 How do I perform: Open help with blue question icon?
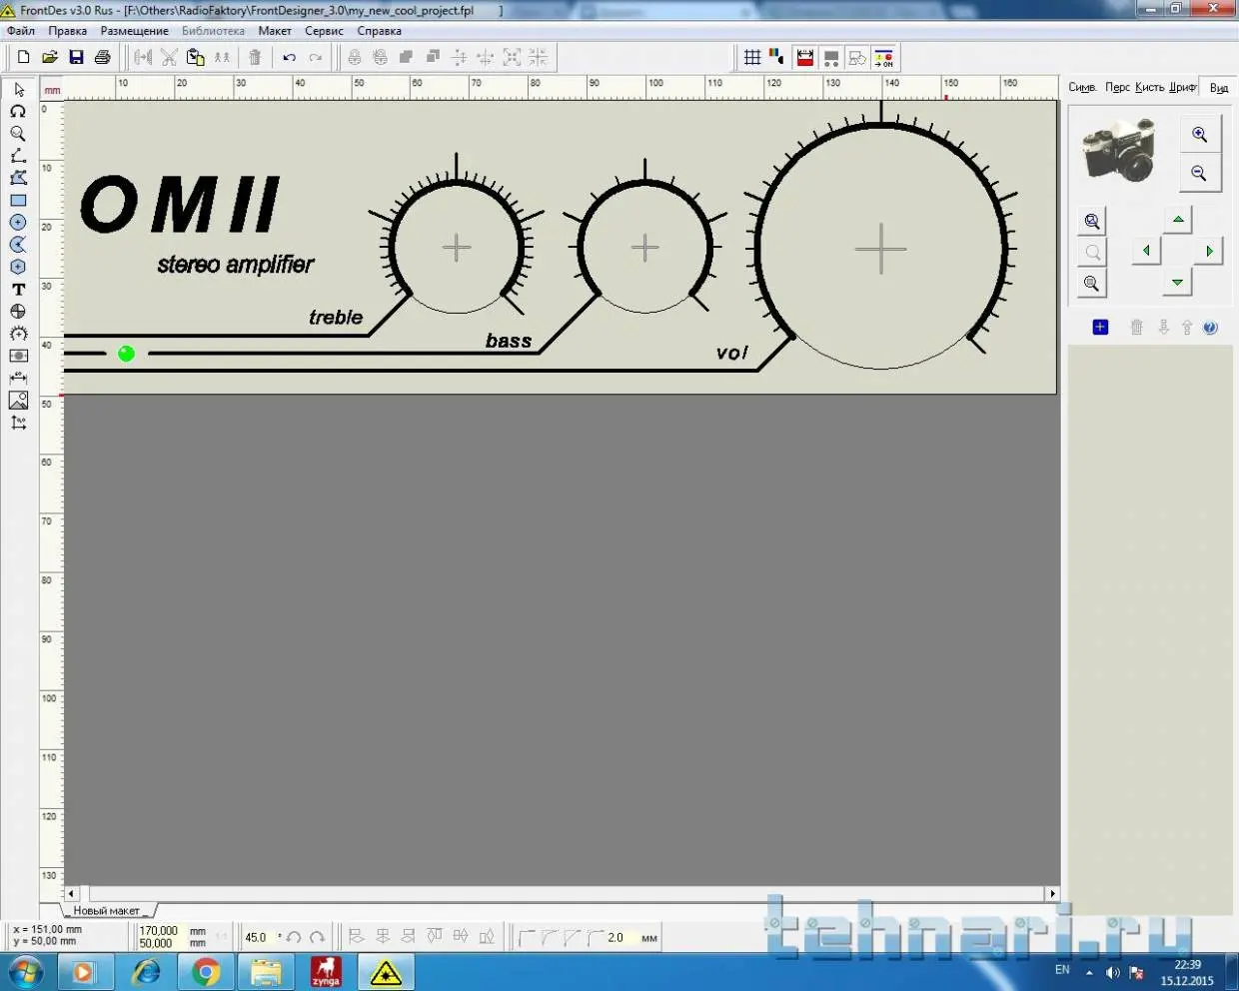1210,327
